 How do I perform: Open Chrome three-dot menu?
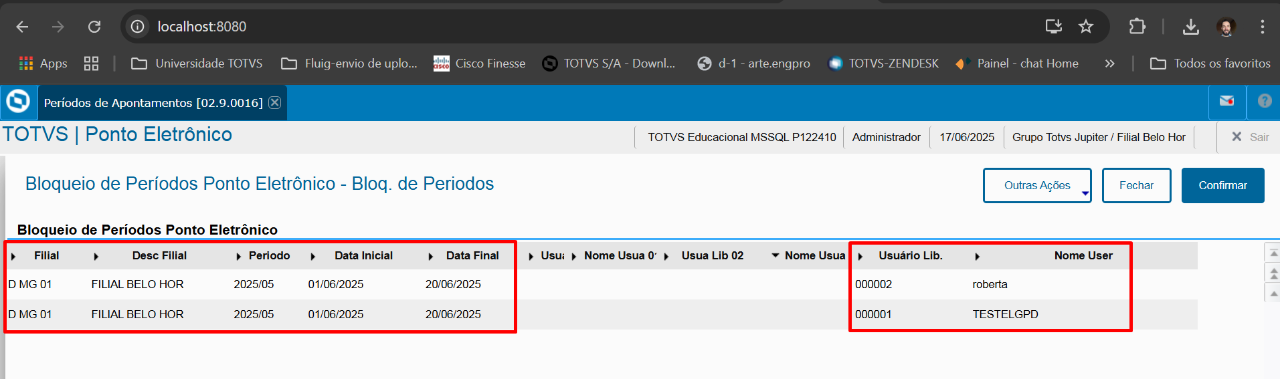point(1262,27)
